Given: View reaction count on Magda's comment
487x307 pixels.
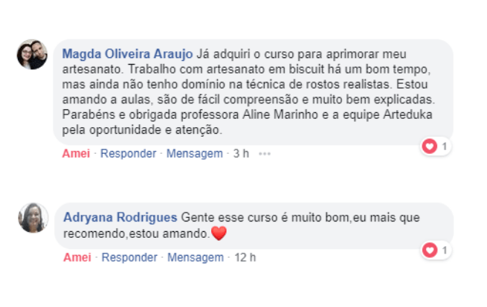Looking at the screenshot, I should pyautogui.click(x=444, y=146).
